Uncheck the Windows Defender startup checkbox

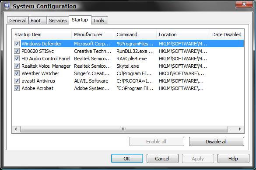click(17, 44)
